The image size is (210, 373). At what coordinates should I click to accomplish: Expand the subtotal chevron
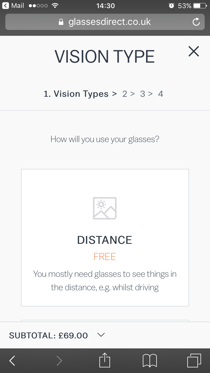(101, 335)
